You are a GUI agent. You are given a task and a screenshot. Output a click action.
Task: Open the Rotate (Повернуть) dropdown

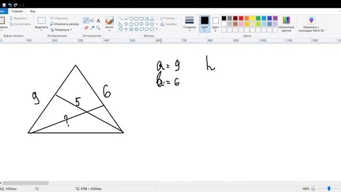click(61, 30)
